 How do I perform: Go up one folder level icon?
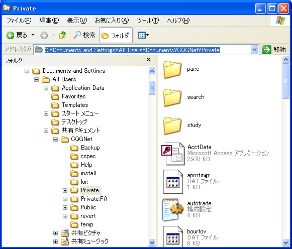[62, 35]
